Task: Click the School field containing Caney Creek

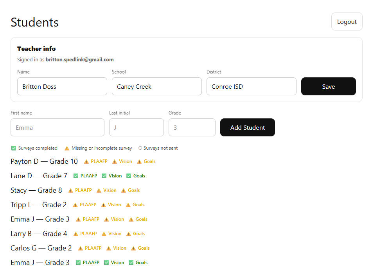Action: click(x=156, y=86)
